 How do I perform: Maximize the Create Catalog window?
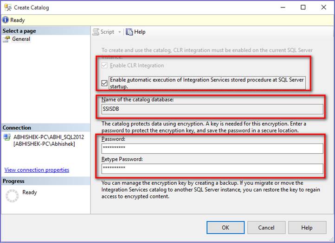click(303, 7)
